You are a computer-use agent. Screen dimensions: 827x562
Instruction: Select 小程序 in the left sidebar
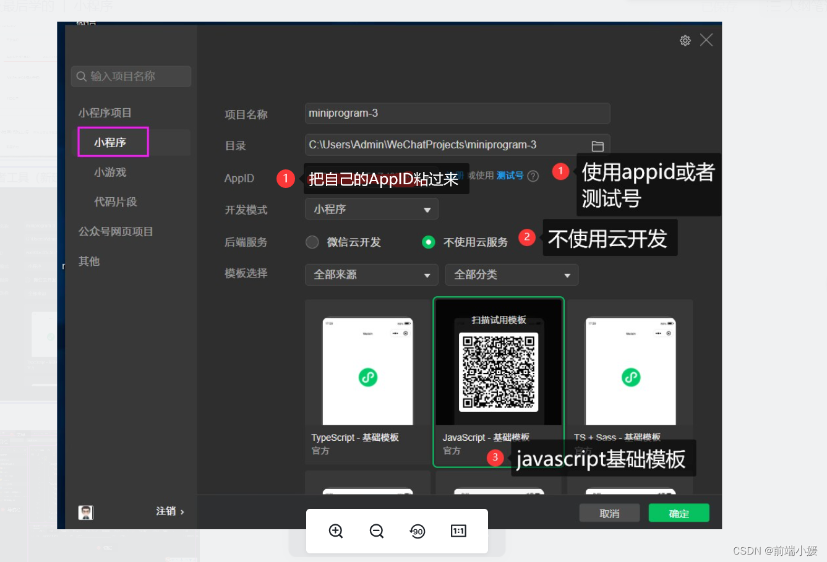coord(110,142)
